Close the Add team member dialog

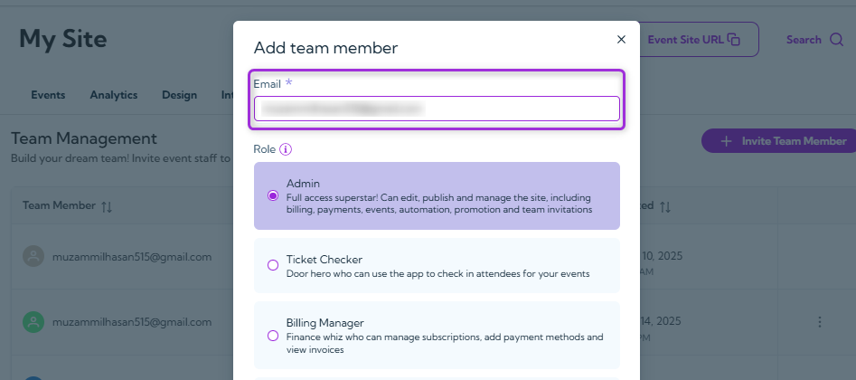point(621,40)
